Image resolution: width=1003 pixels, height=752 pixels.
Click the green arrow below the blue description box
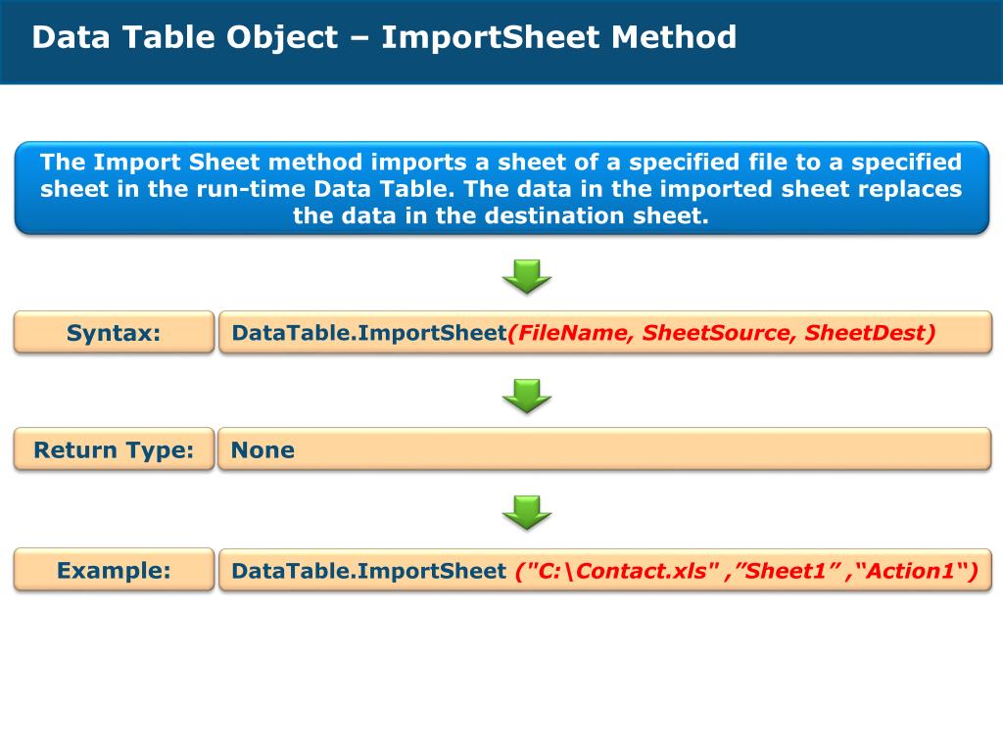pos(526,276)
